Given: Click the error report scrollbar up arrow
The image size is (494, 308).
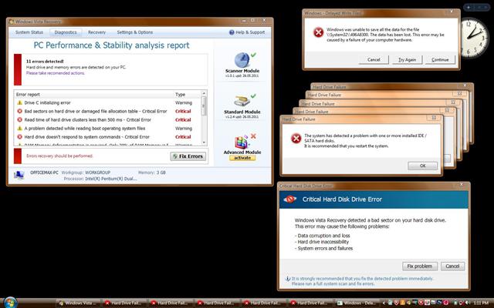Looking at the screenshot, I should coord(204,93).
